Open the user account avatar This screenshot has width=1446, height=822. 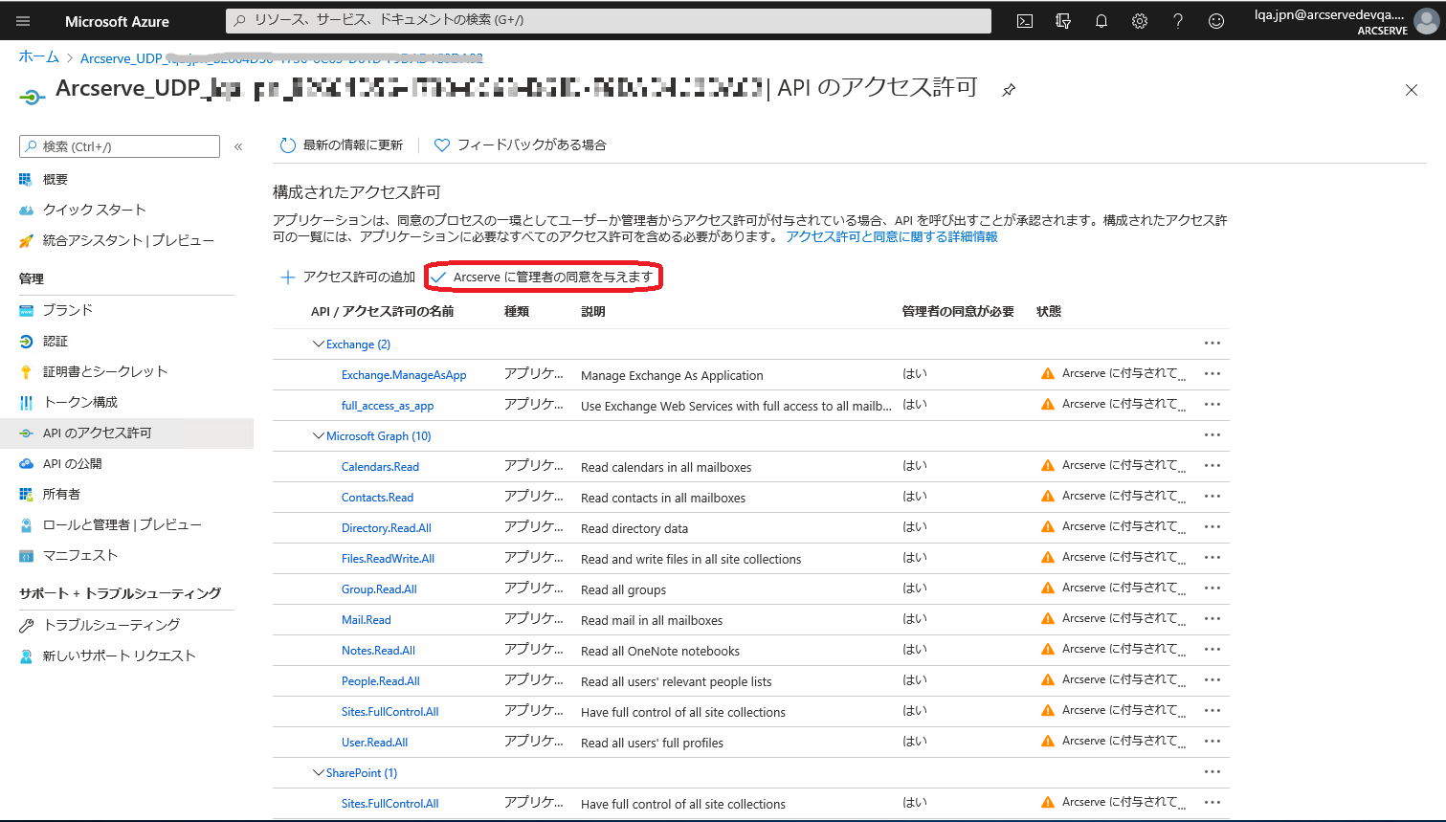pos(1426,21)
